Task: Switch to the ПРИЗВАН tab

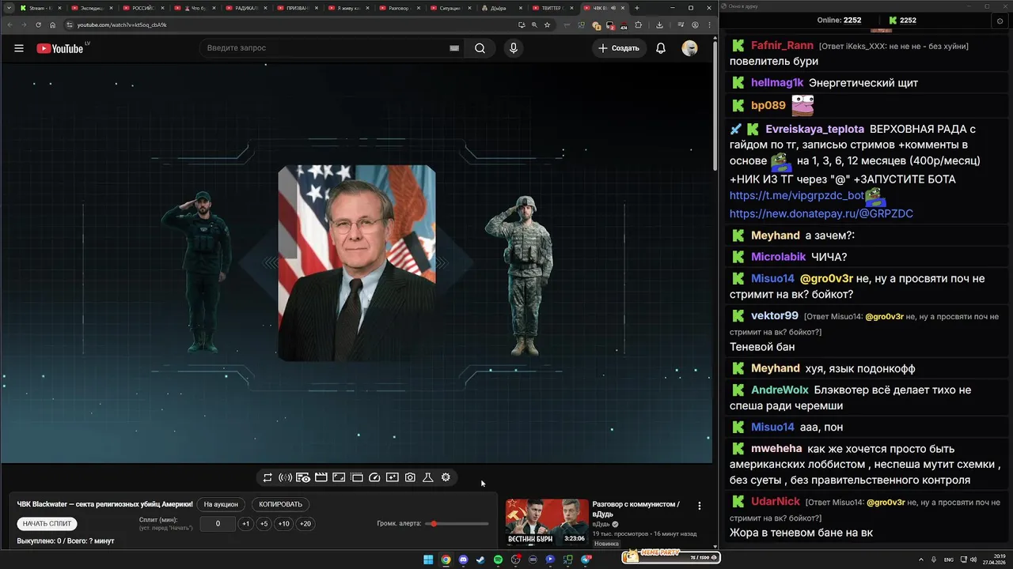Action: click(x=297, y=8)
